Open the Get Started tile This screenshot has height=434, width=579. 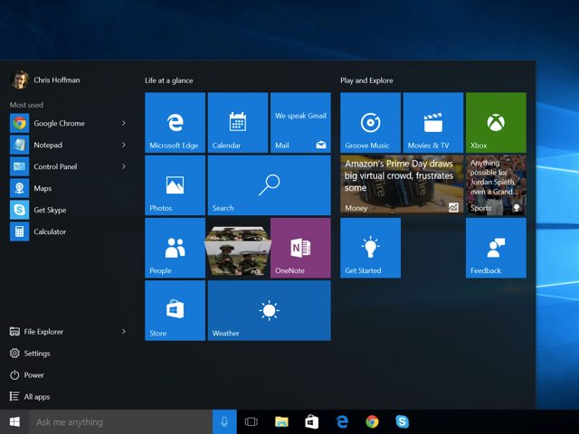click(x=370, y=248)
